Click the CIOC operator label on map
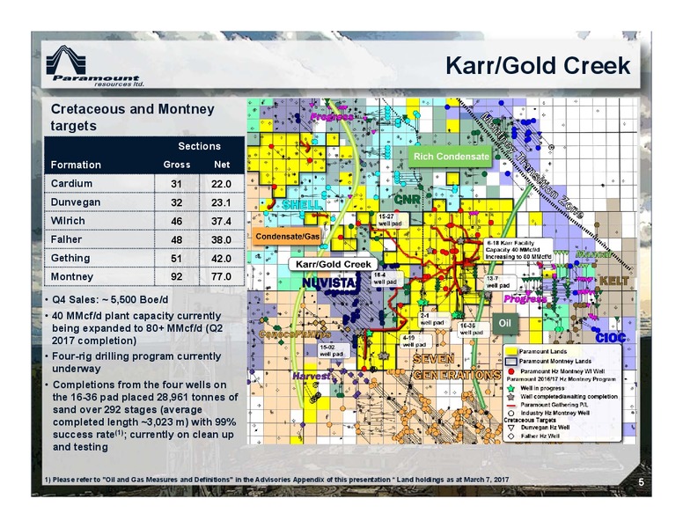This screenshot has width=683, height=528. pyautogui.click(x=610, y=337)
